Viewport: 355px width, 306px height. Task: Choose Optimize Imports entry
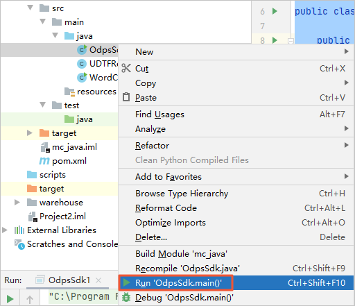click(236, 223)
